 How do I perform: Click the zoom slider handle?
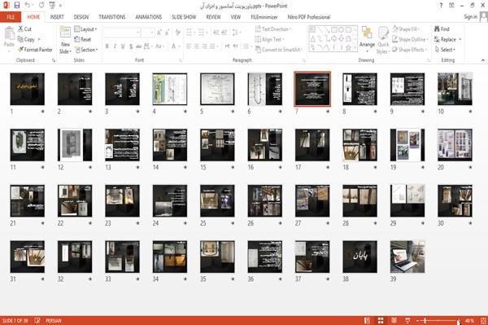tap(425, 321)
